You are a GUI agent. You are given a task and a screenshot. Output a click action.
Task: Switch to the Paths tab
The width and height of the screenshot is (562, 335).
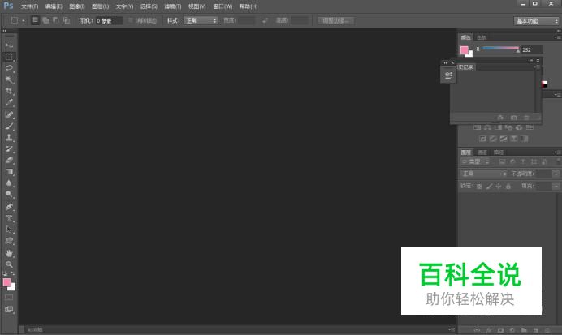[x=498, y=152]
